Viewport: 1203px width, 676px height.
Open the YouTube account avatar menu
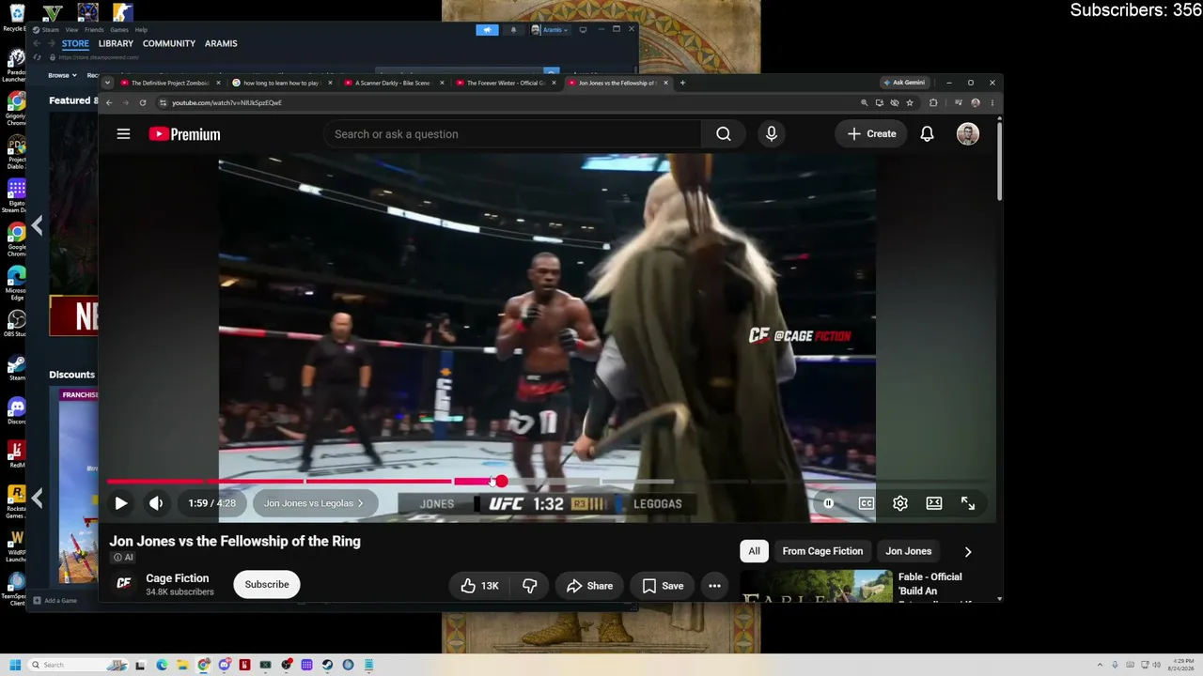click(x=968, y=134)
